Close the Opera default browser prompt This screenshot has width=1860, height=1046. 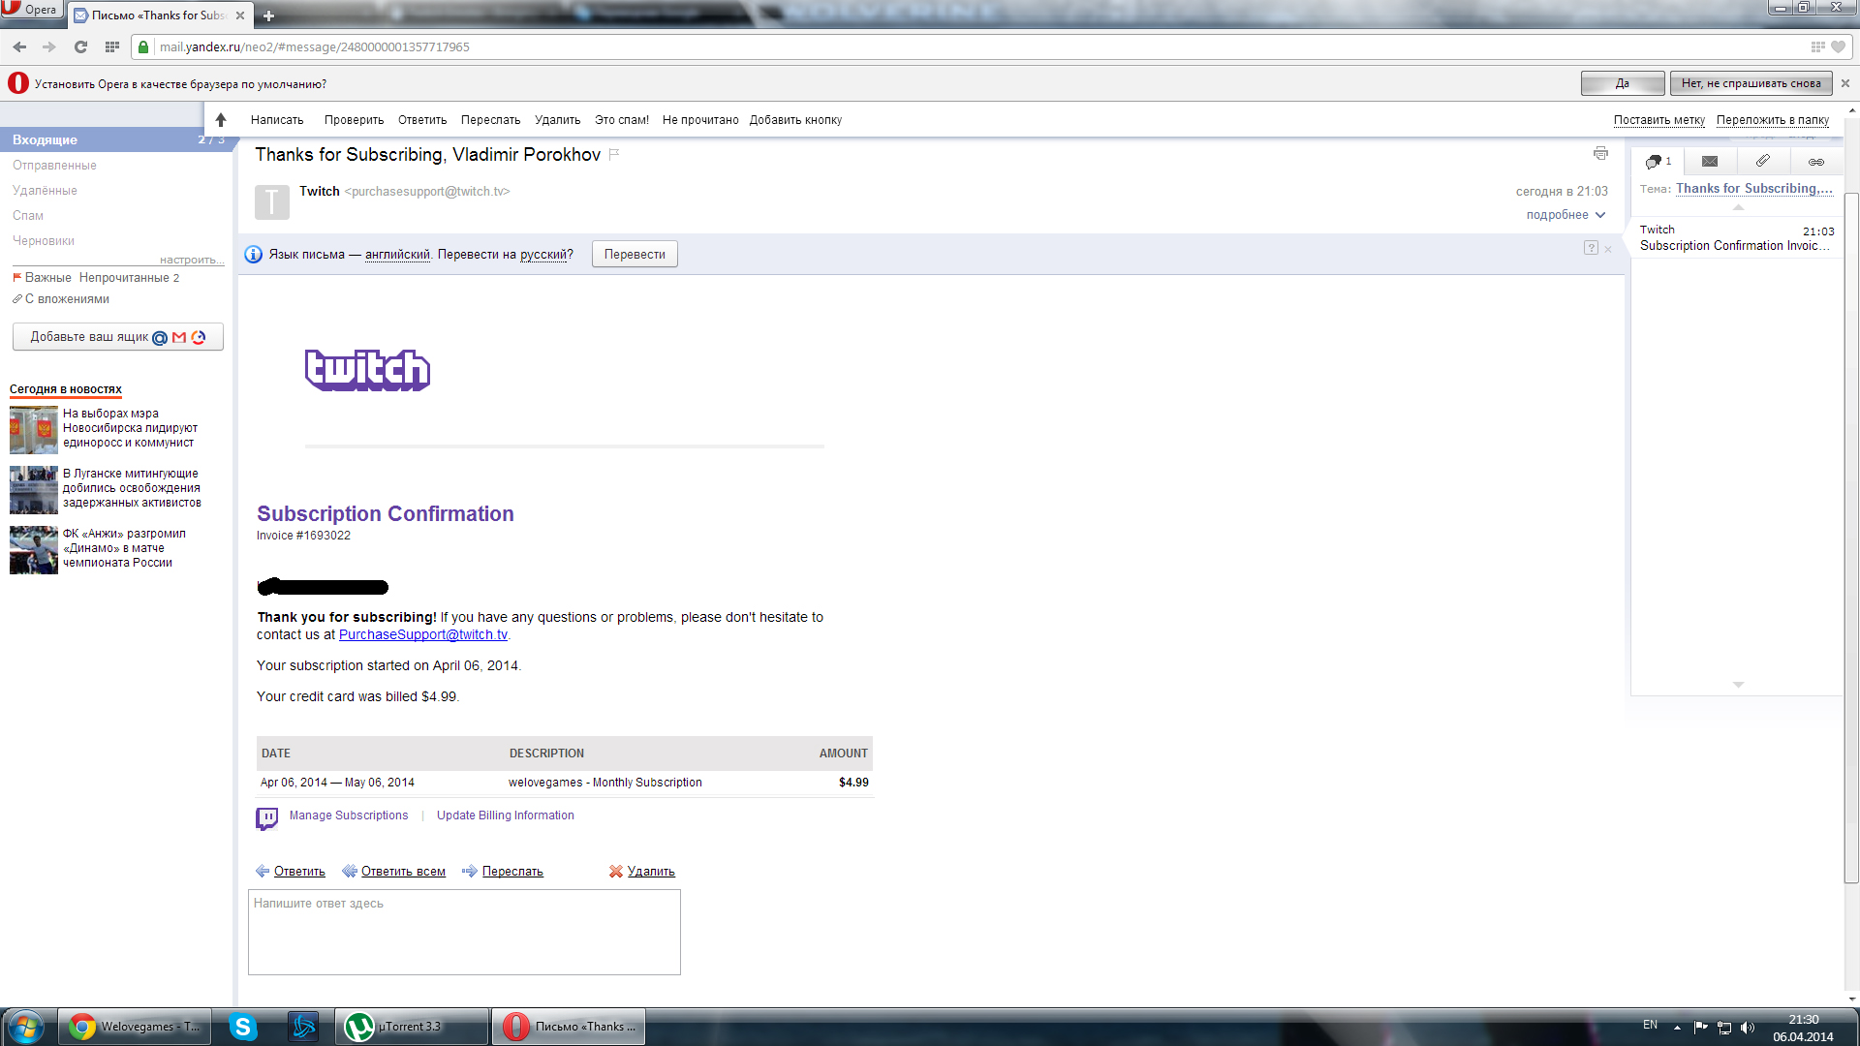[x=1845, y=83]
